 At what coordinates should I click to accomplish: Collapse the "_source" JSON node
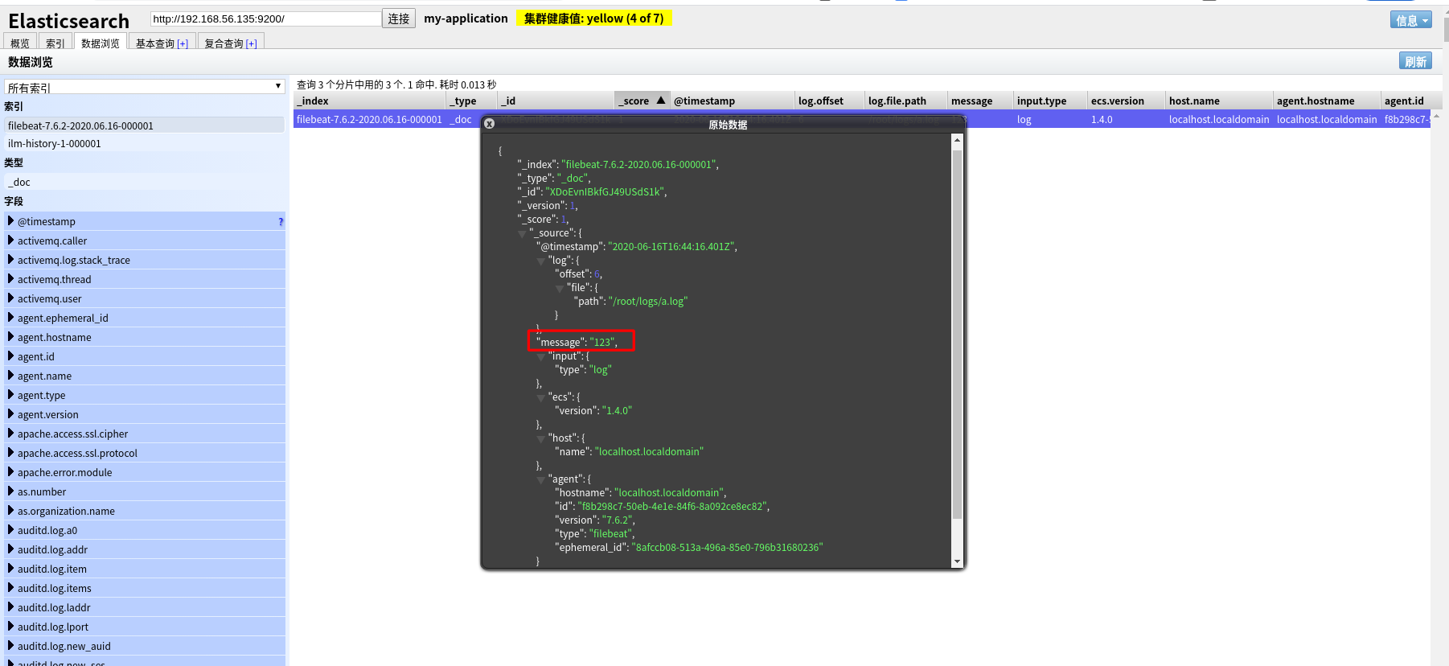[522, 234]
